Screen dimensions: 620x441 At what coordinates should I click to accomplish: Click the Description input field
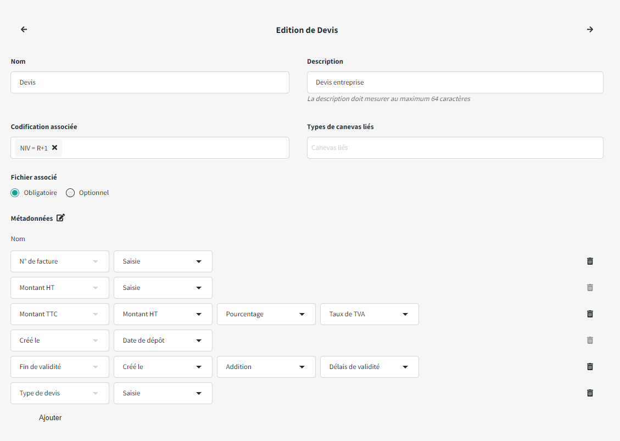455,82
